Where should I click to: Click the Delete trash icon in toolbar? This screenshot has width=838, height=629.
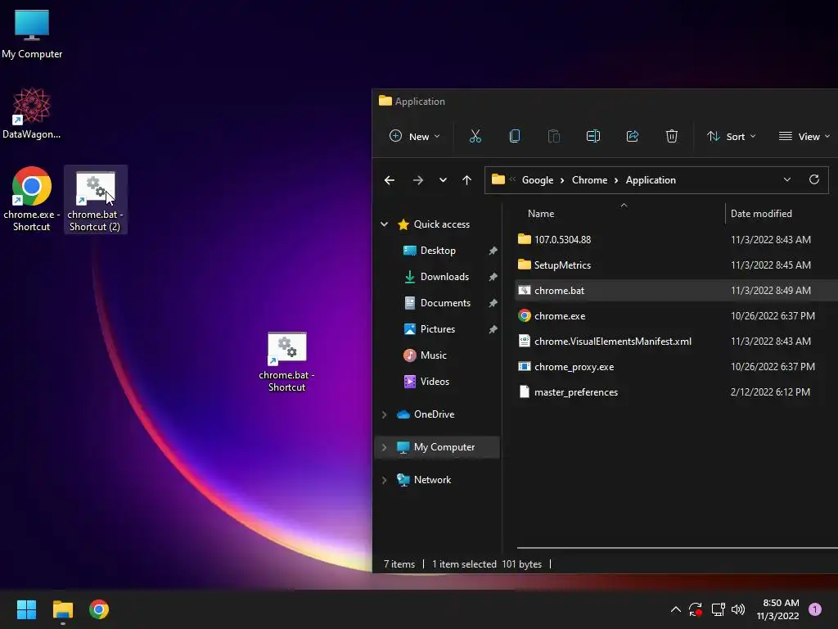pos(672,137)
